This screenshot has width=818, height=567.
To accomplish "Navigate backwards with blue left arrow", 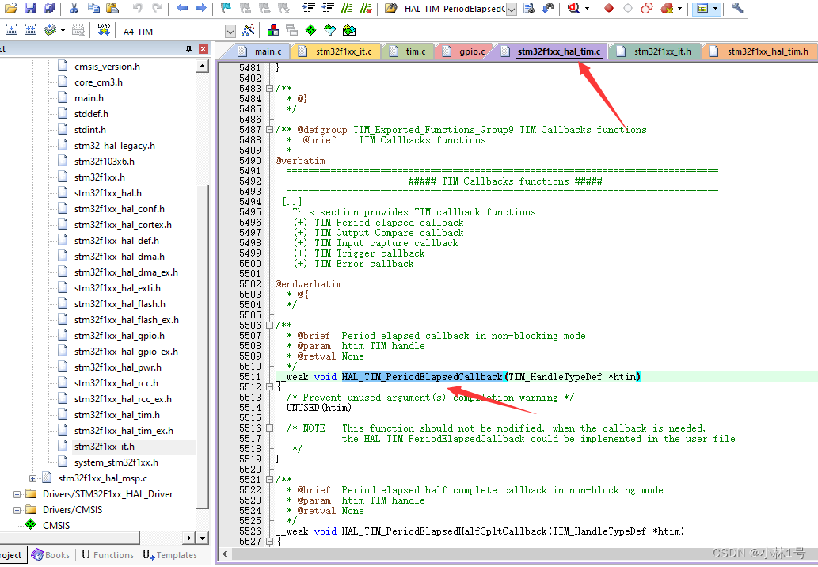I will coord(182,8).
